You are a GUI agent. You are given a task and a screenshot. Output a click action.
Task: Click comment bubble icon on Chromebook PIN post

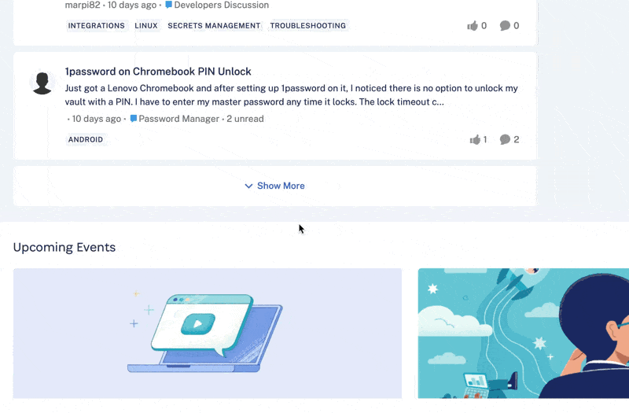[x=505, y=139]
